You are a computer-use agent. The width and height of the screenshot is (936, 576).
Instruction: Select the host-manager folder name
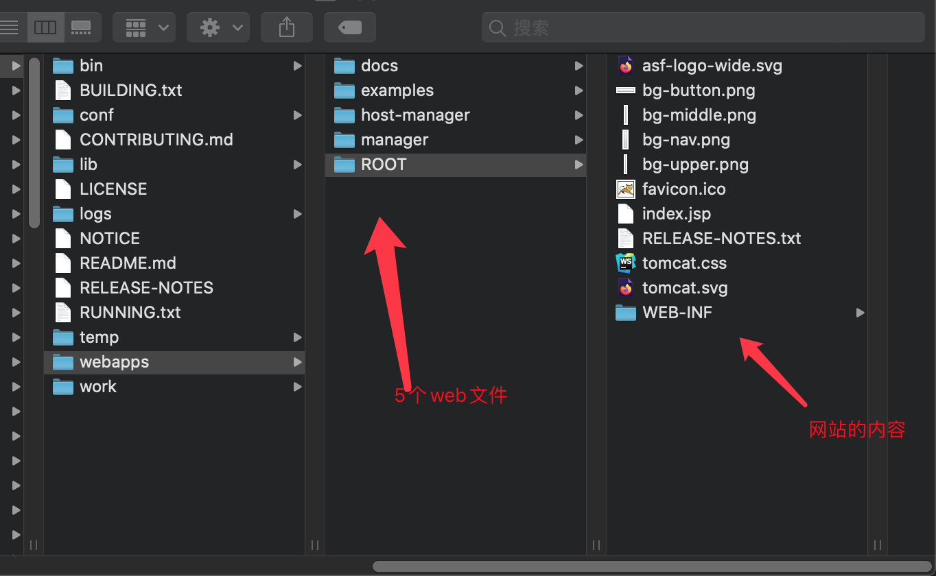coord(415,115)
